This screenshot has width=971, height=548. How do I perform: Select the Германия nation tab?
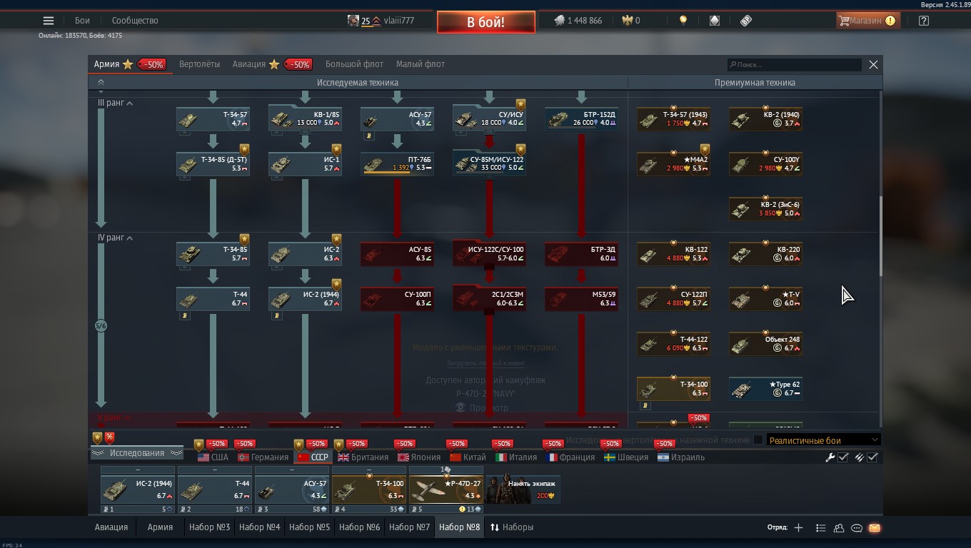click(x=263, y=457)
